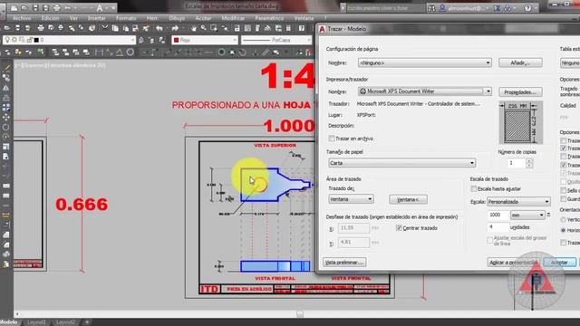Open Escala Personalizada dropdown
Screen dimensions: 580x326
pyautogui.click(x=518, y=202)
